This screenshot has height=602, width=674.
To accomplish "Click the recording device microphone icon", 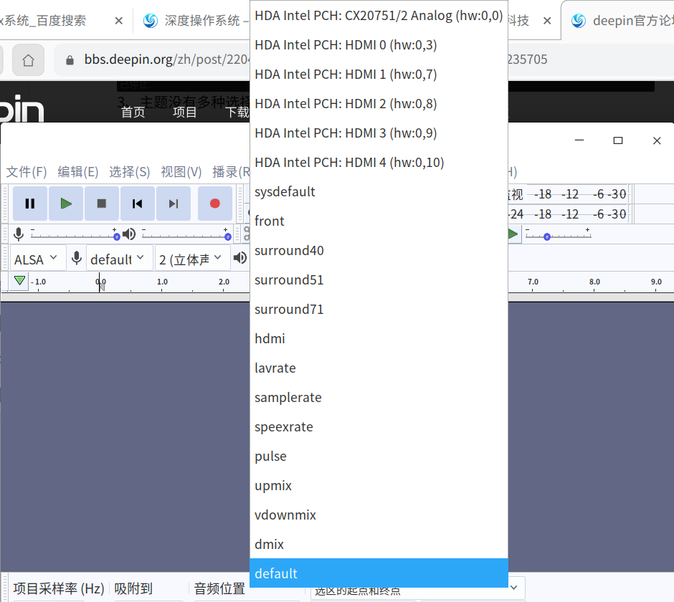I will pyautogui.click(x=77, y=258).
